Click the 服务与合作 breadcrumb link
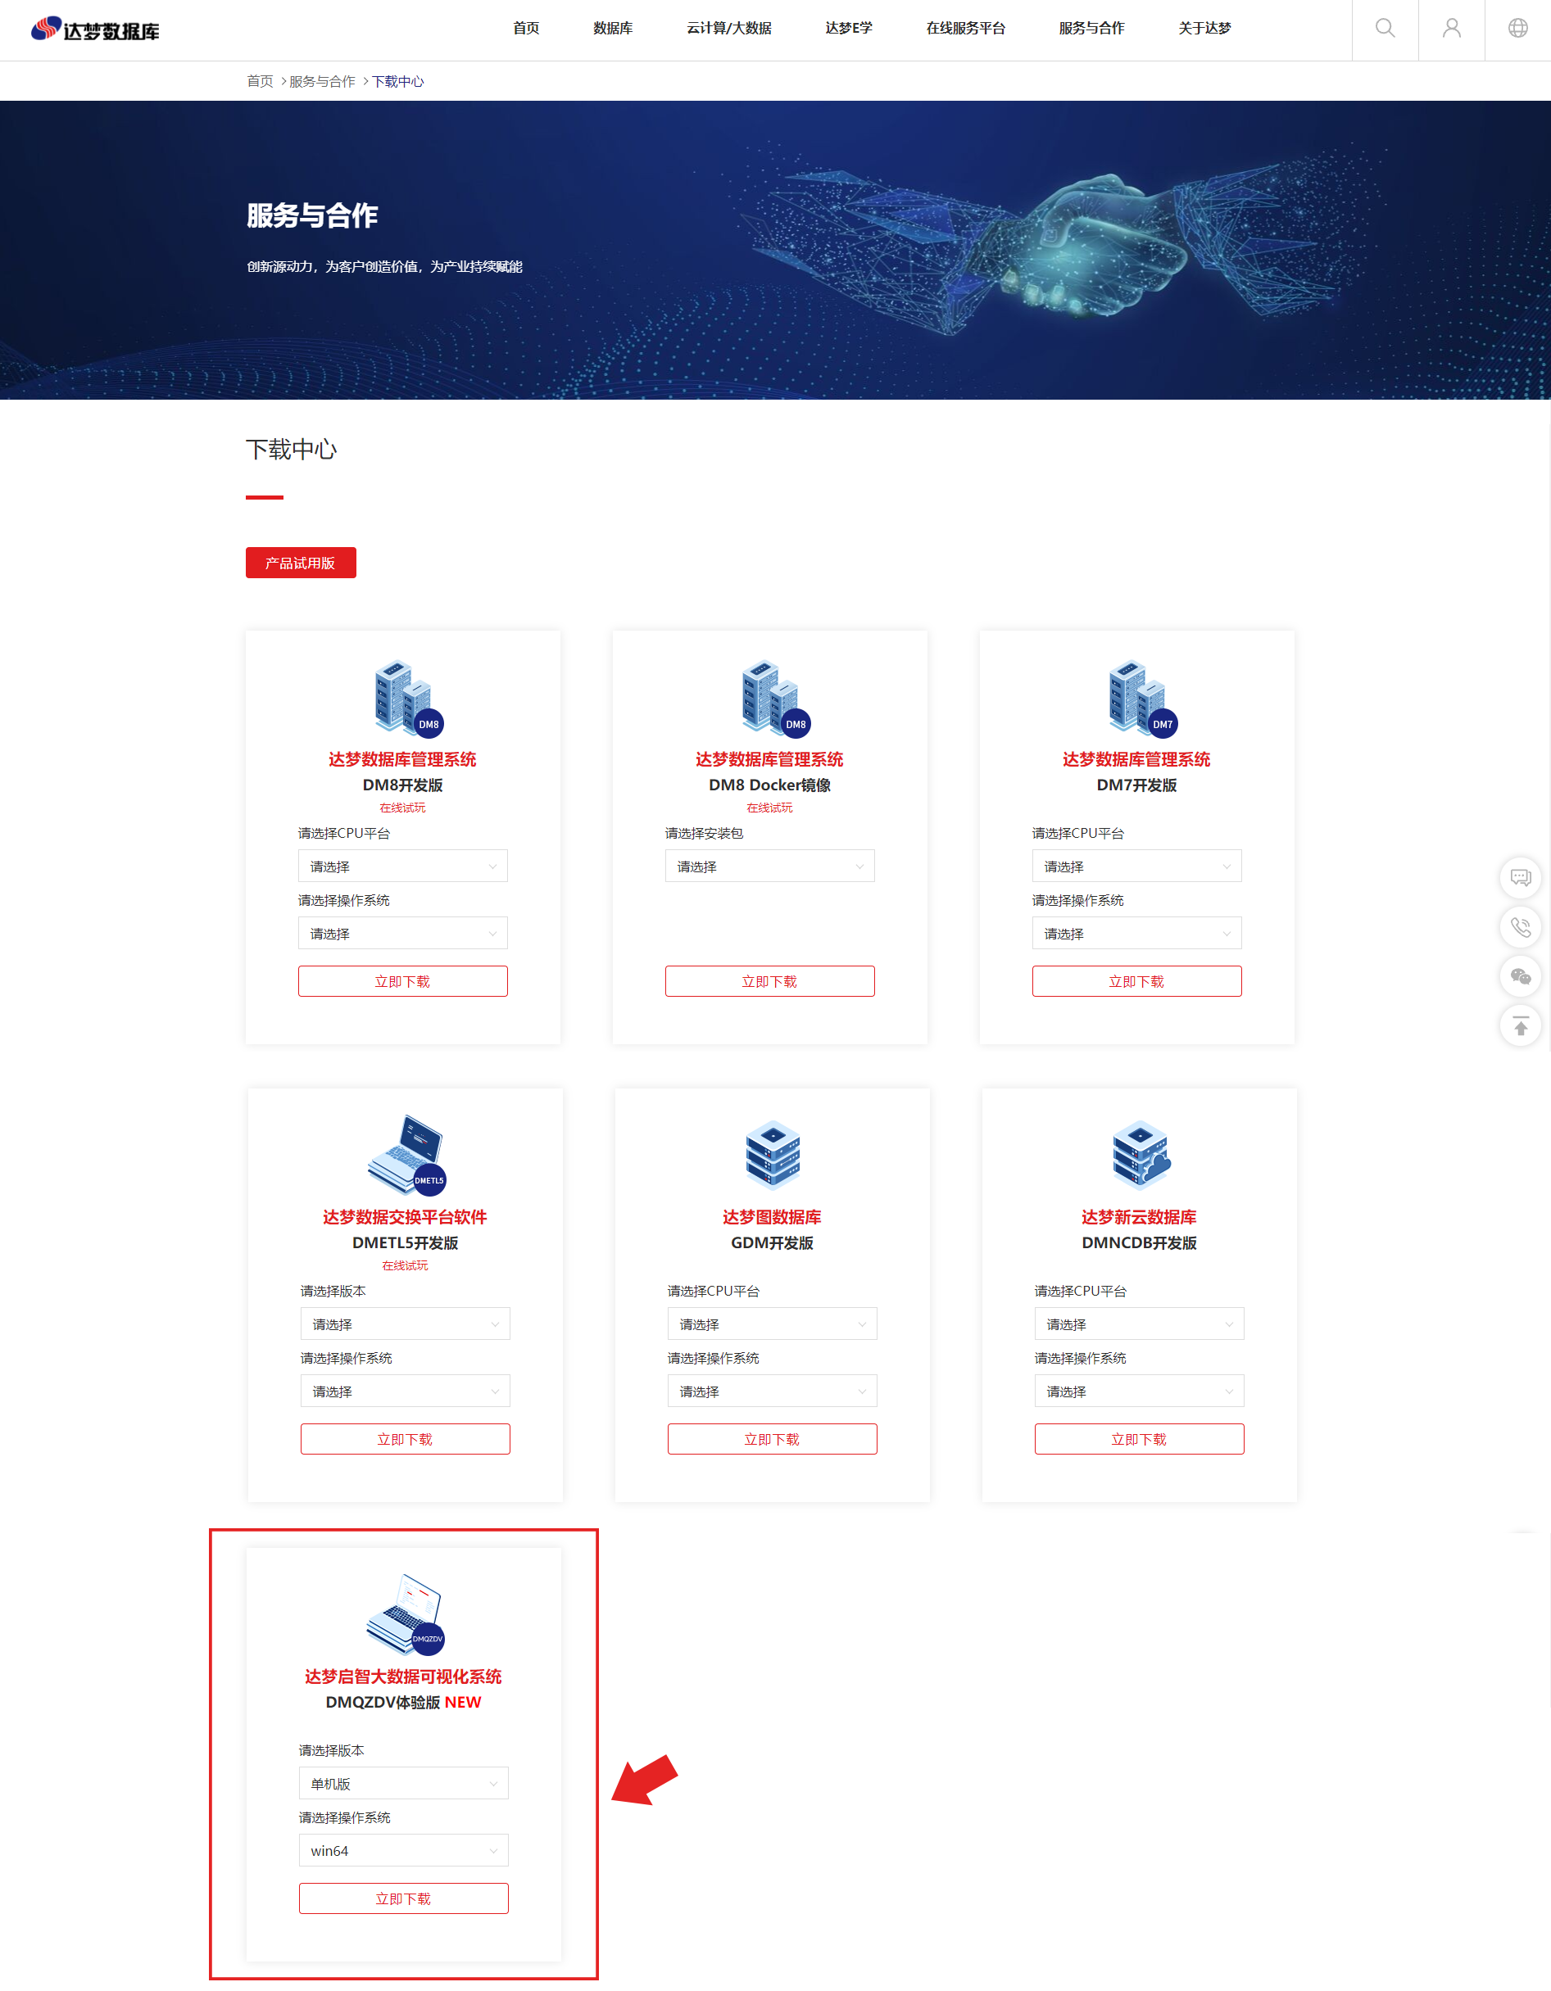This screenshot has height=1991, width=1551. 322,81
